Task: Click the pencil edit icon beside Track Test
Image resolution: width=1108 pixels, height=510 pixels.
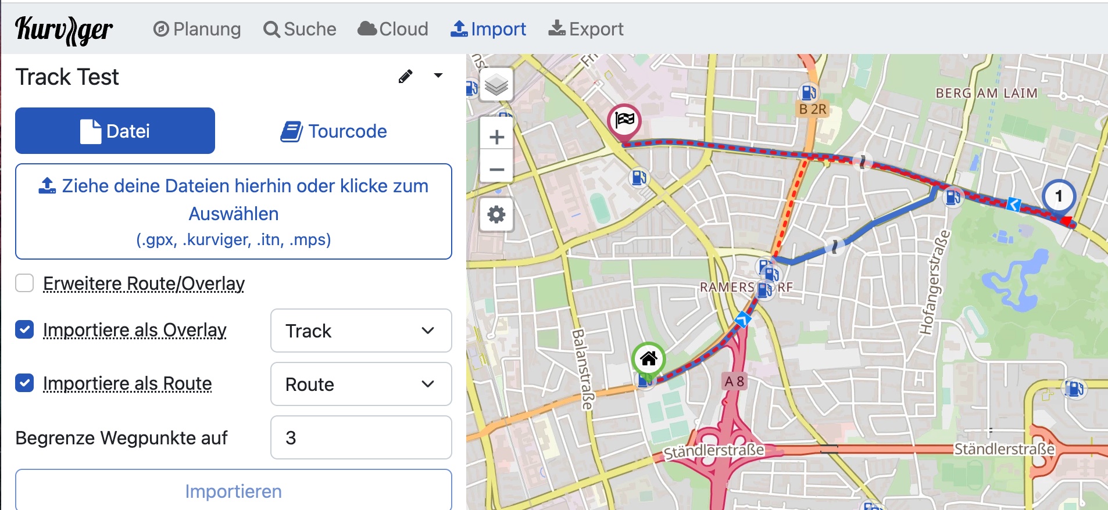Action: tap(405, 77)
